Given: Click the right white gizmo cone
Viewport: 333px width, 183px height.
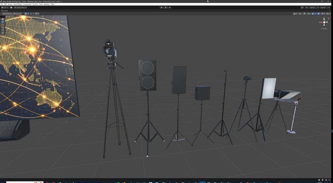Looking at the screenshot, I should (x=327, y=22).
